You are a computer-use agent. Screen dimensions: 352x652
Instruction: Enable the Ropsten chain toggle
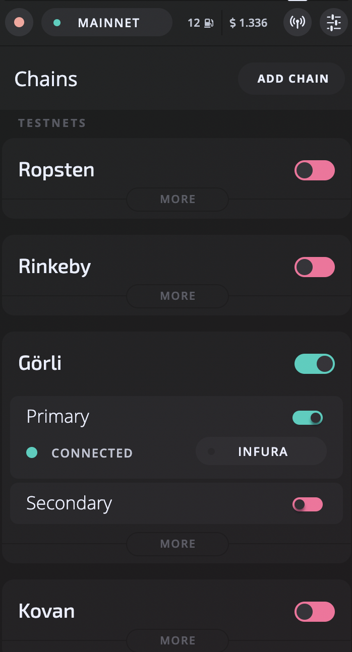click(315, 170)
